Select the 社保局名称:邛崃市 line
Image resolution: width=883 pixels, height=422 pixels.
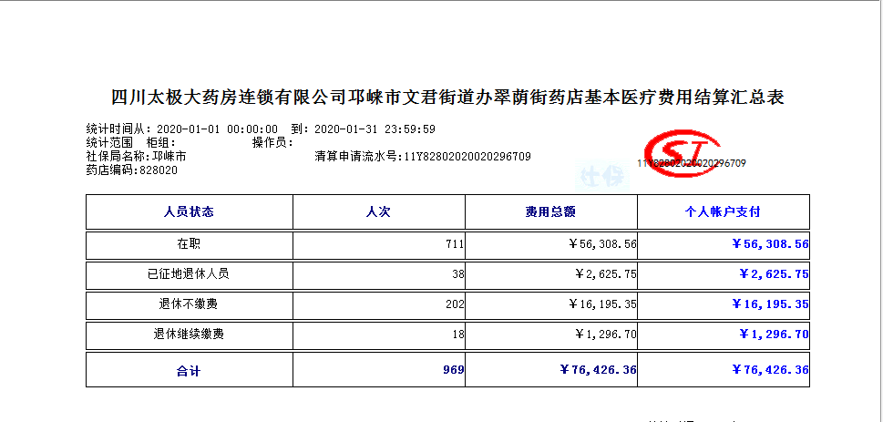pos(137,156)
